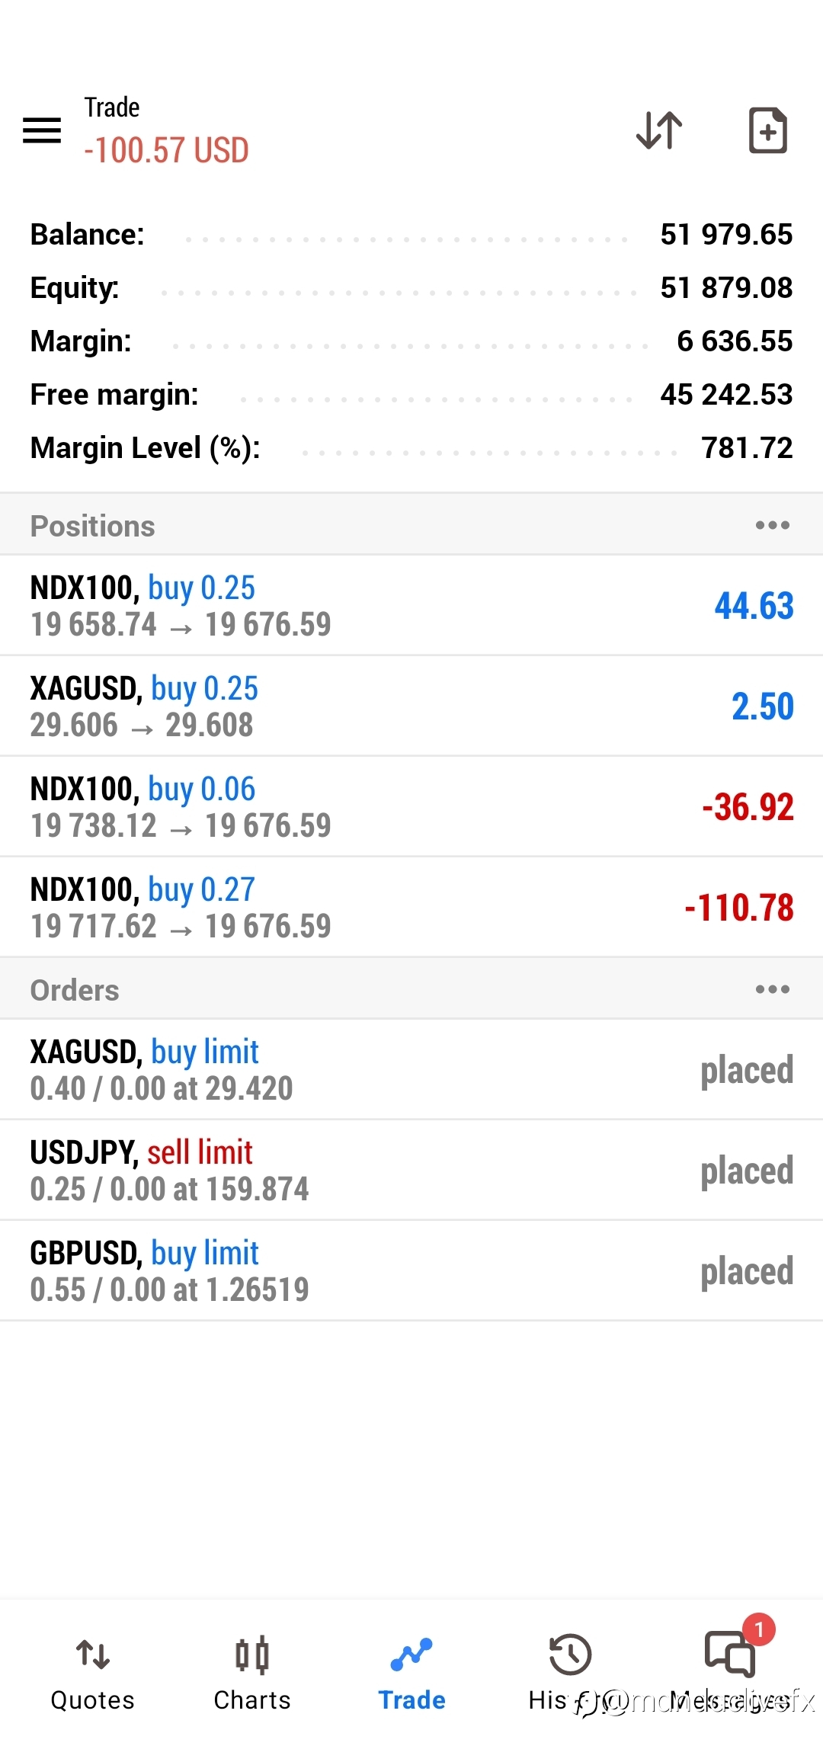Image resolution: width=823 pixels, height=1746 pixels.
Task: Tap the -100.57 USD profit header
Action: coord(166,150)
